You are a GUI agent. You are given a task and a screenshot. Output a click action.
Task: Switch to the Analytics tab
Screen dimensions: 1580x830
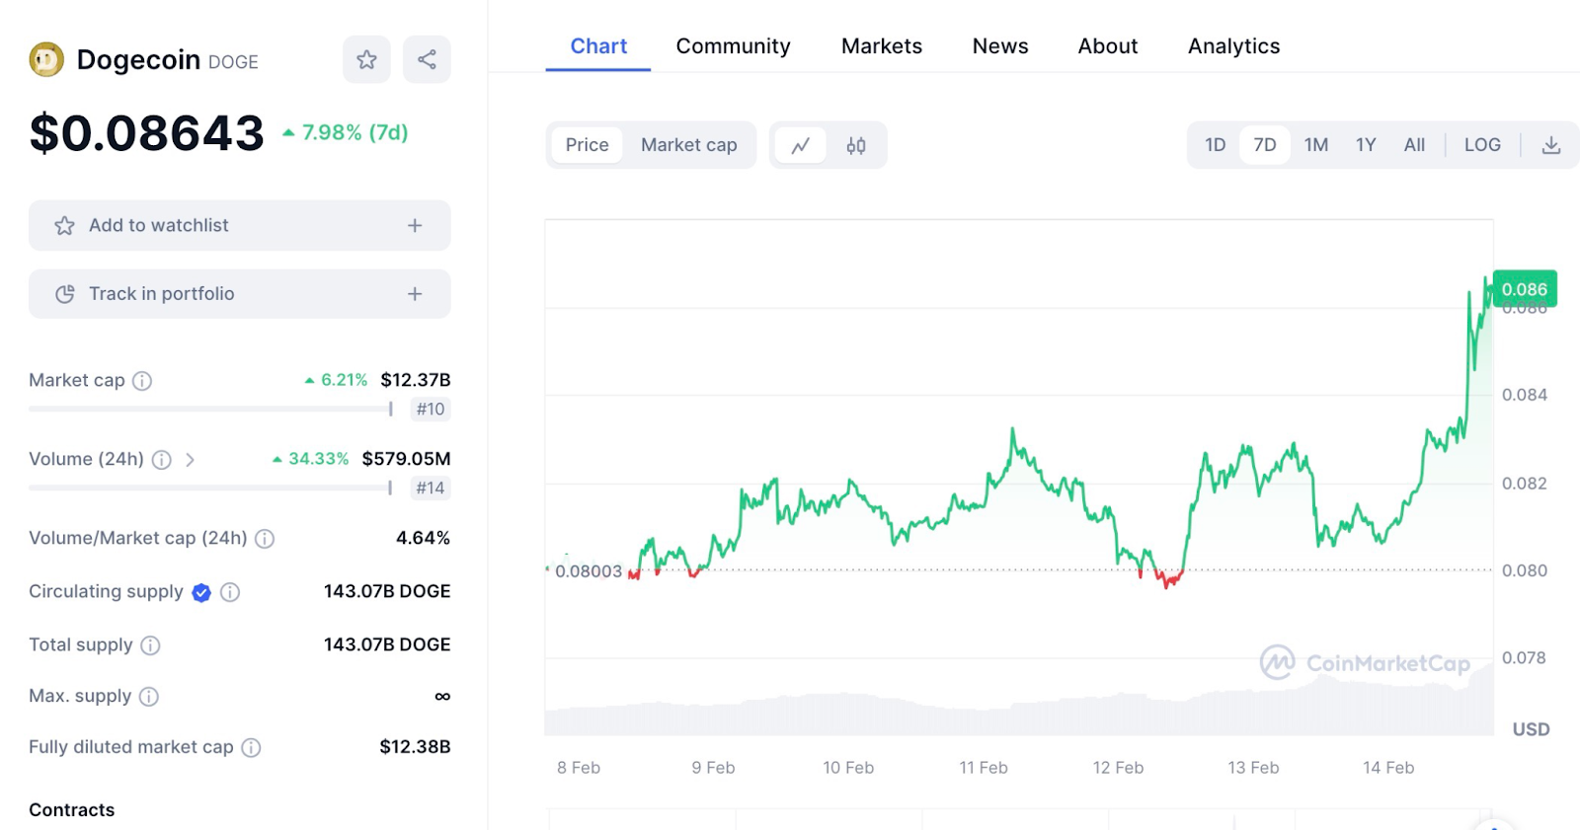click(x=1234, y=46)
